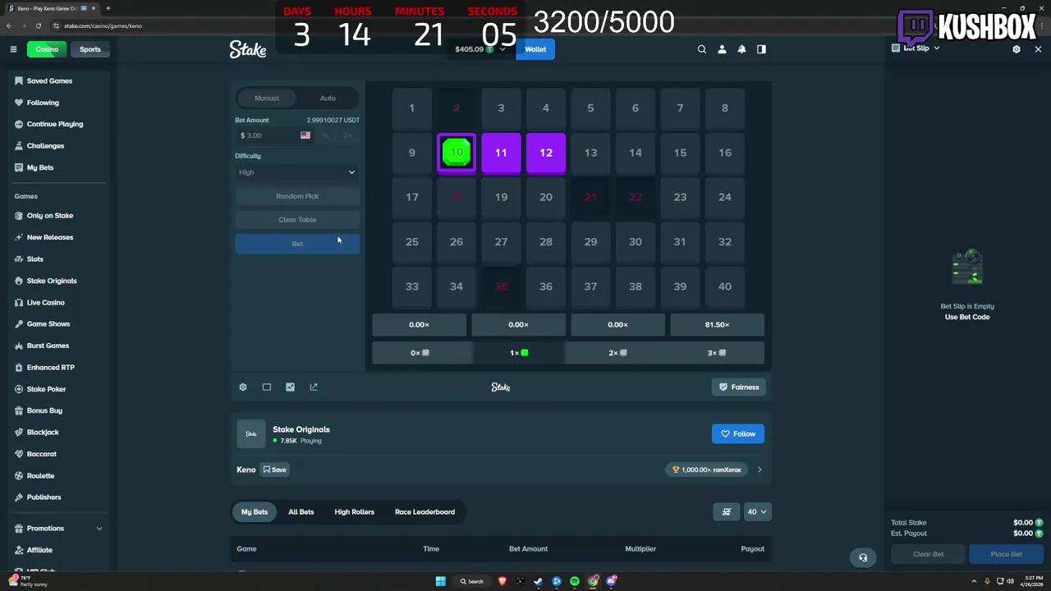This screenshot has width=1051, height=591.
Task: Click the search magnifier icon in header
Action: tap(702, 49)
